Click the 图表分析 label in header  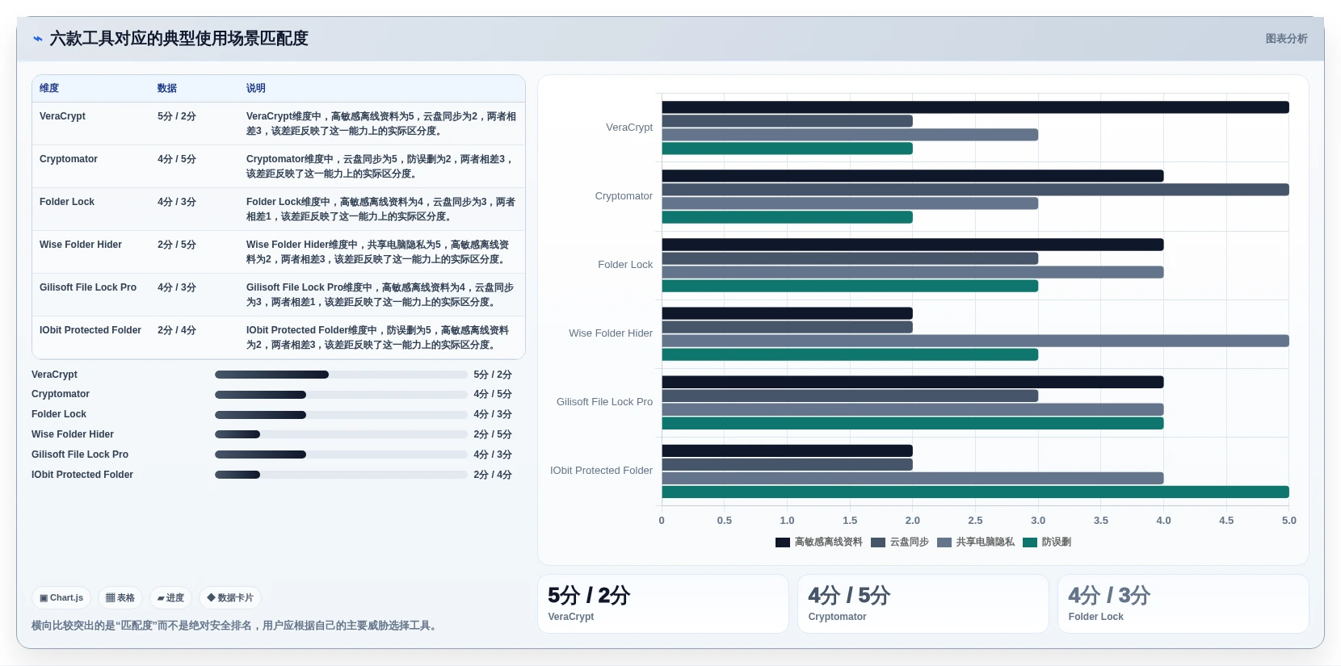pos(1286,39)
